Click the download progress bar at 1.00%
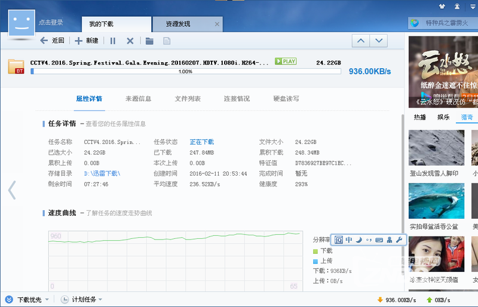This screenshot has height=307, width=478. click(x=186, y=71)
